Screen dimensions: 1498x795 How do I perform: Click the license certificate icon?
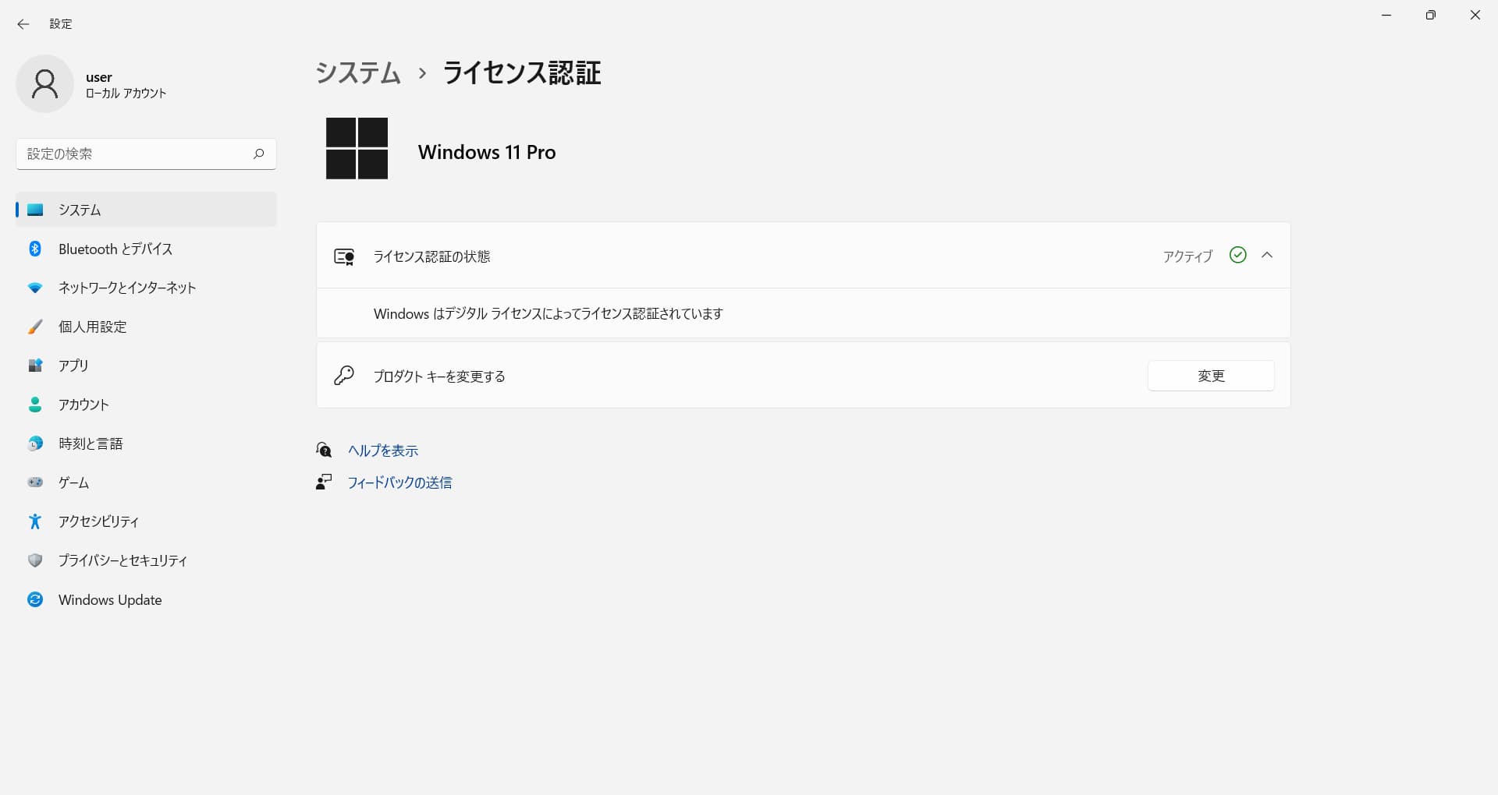point(344,256)
